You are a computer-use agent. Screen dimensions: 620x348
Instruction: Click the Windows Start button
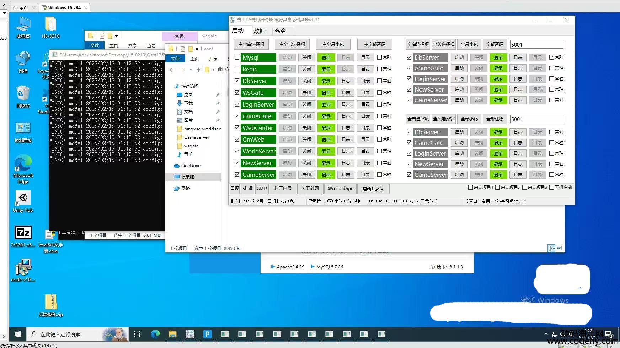tap(17, 334)
